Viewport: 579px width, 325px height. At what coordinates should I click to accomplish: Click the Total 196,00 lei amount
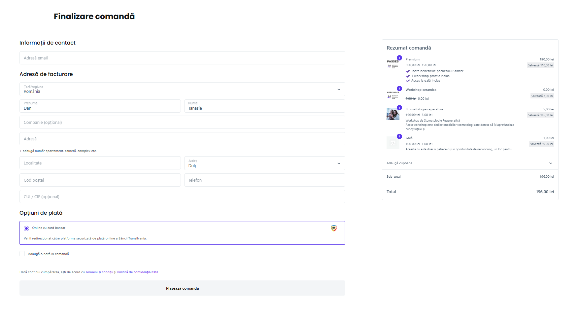(x=545, y=192)
